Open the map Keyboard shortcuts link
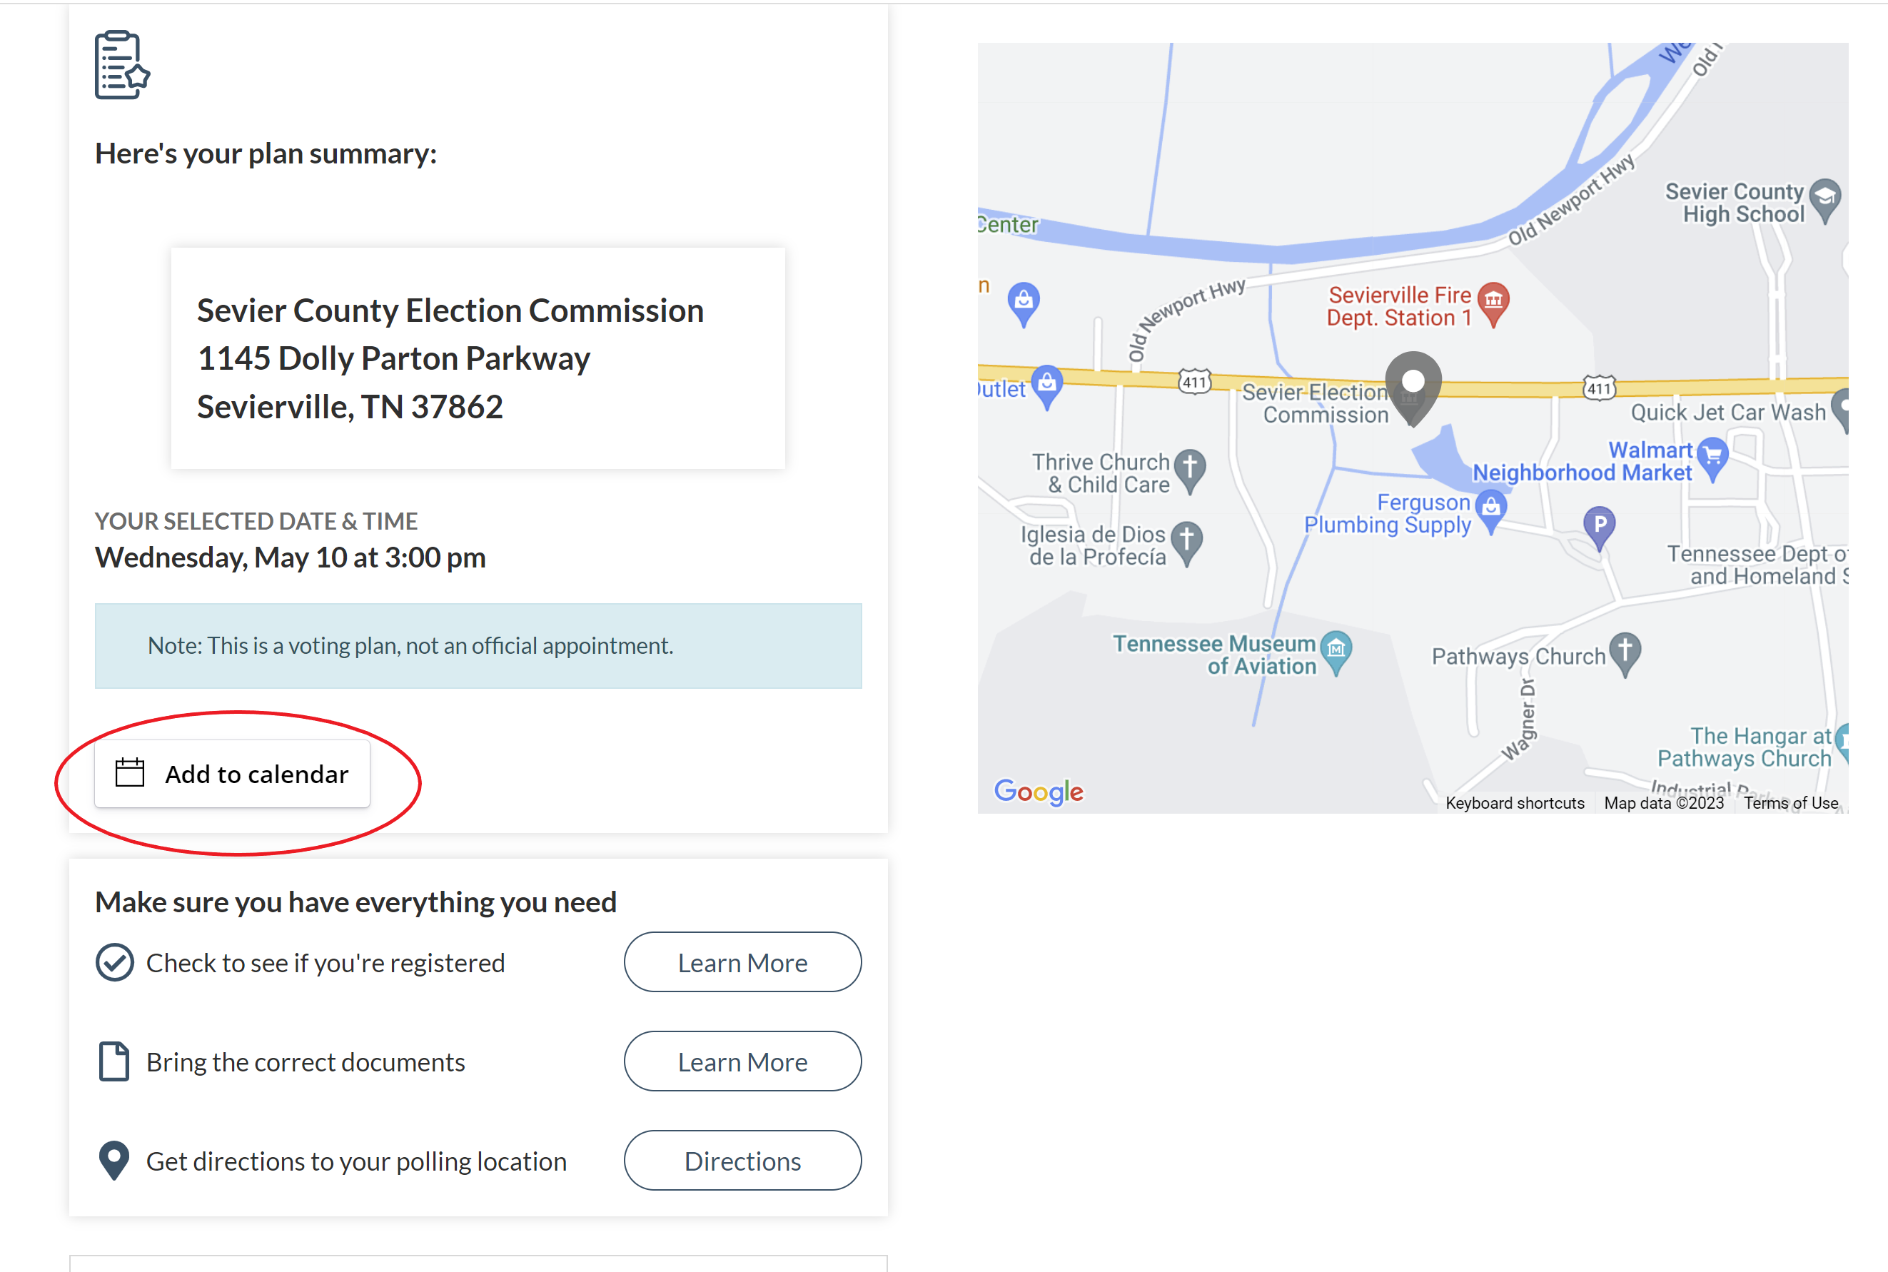The height and width of the screenshot is (1272, 1888). pos(1514,803)
